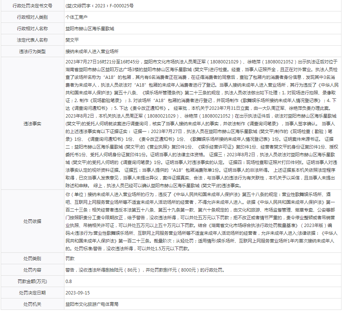Click the 行政相对人类别 row label
Screen dimensions: 343x311
(x=32, y=17)
